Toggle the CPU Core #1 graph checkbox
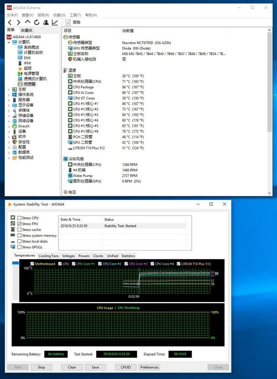The width and height of the screenshot is (277, 379). tap(74, 264)
